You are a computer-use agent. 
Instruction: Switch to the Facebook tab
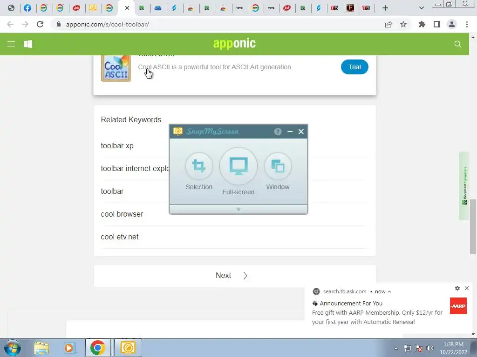[x=27, y=8]
